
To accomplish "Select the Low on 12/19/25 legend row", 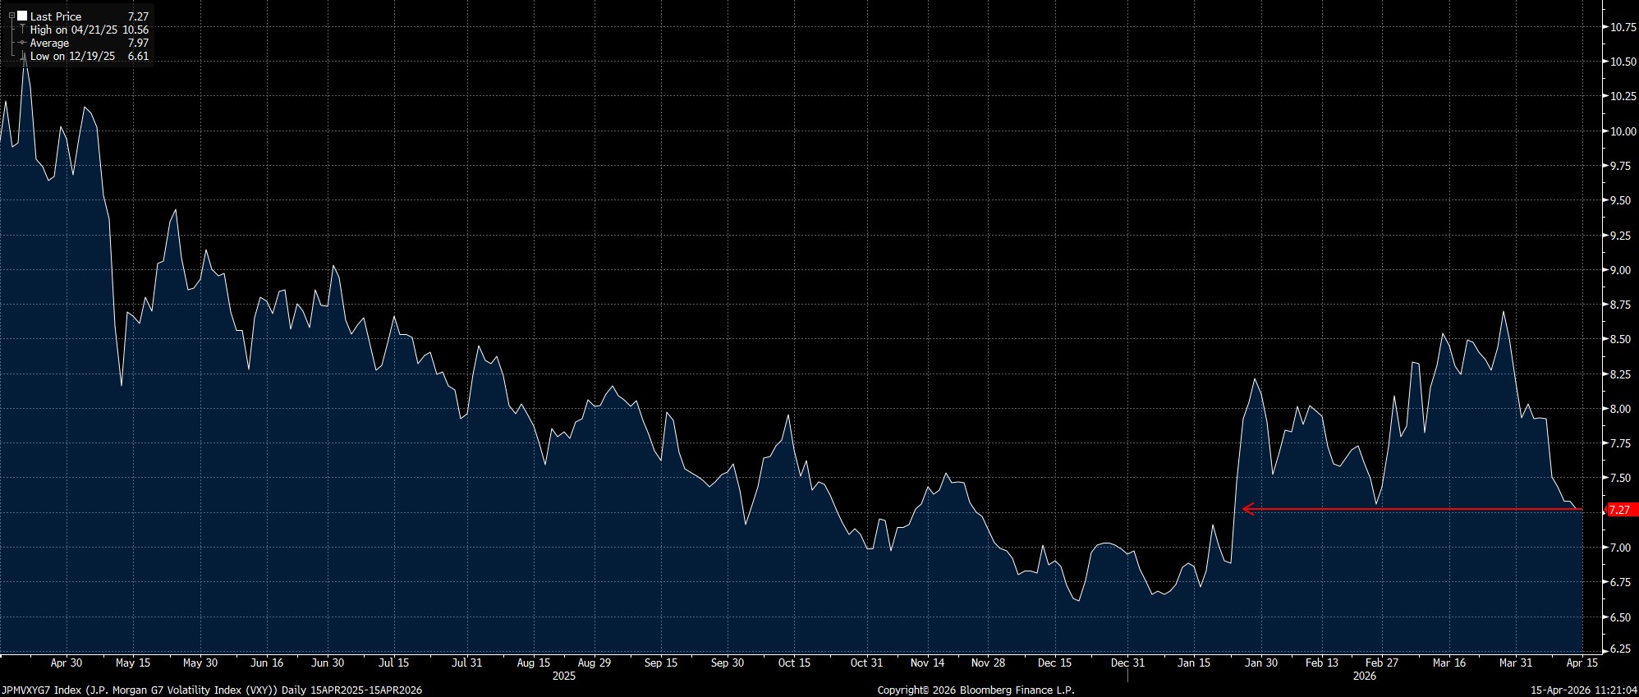I will 72,56.
